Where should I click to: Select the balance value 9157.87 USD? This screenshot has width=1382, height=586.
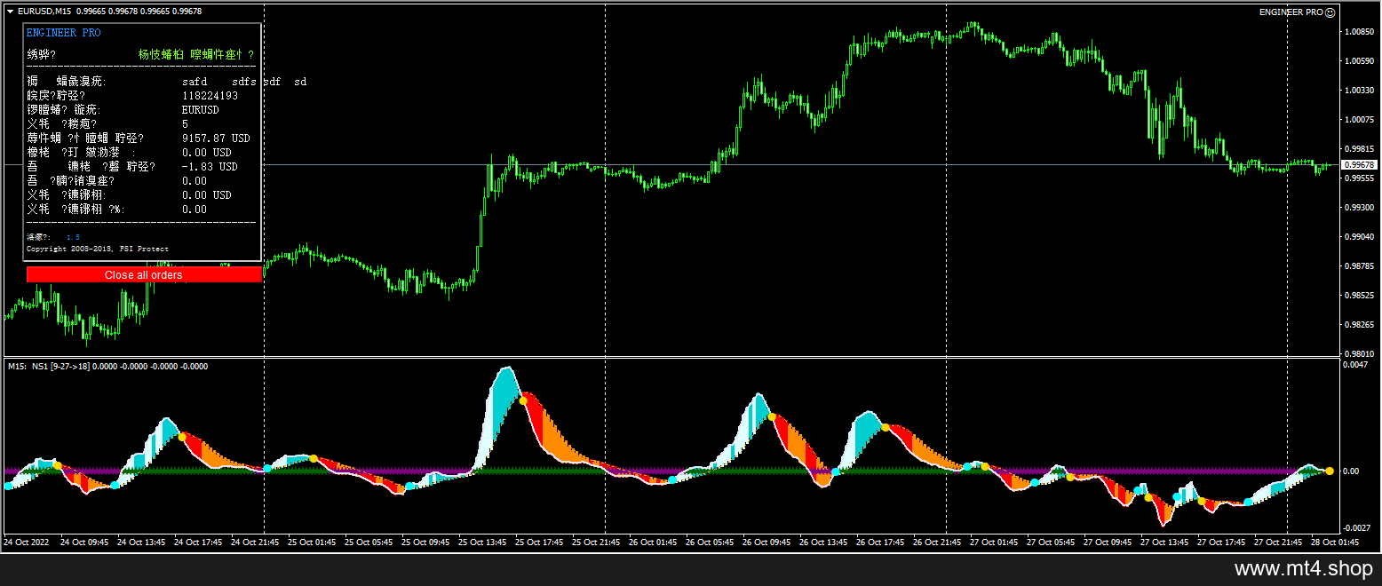[x=216, y=139]
